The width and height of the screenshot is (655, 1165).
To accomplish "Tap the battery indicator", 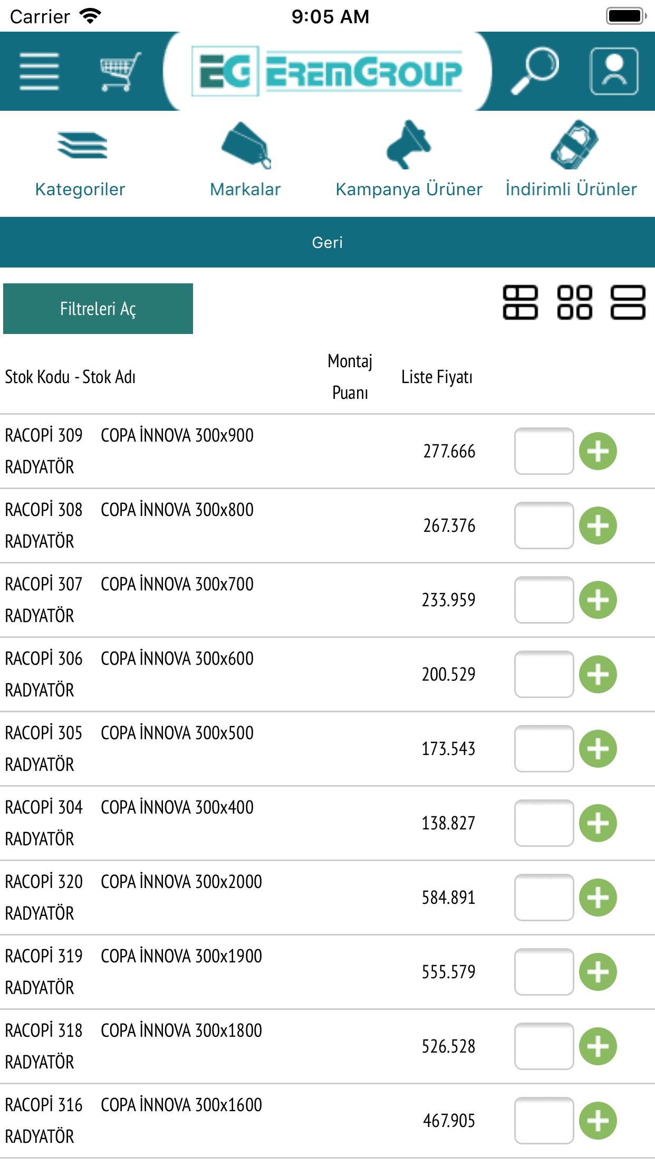I will (x=626, y=16).
